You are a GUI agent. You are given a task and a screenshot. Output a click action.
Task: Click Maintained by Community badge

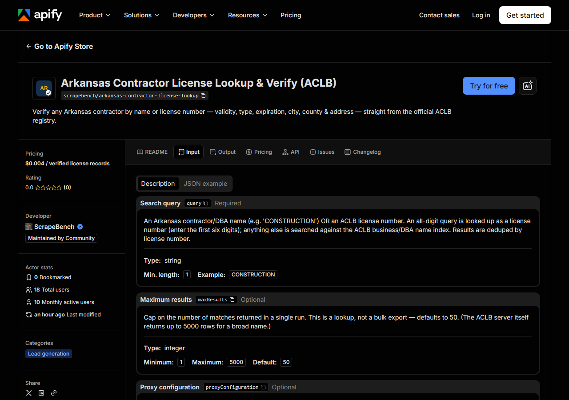tap(61, 238)
